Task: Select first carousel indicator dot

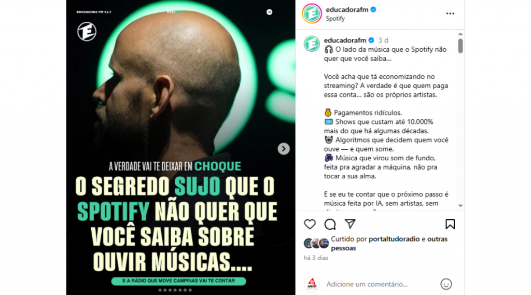Action: point(160,290)
